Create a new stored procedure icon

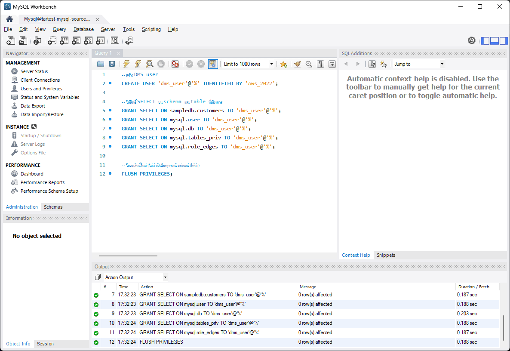(x=88, y=40)
